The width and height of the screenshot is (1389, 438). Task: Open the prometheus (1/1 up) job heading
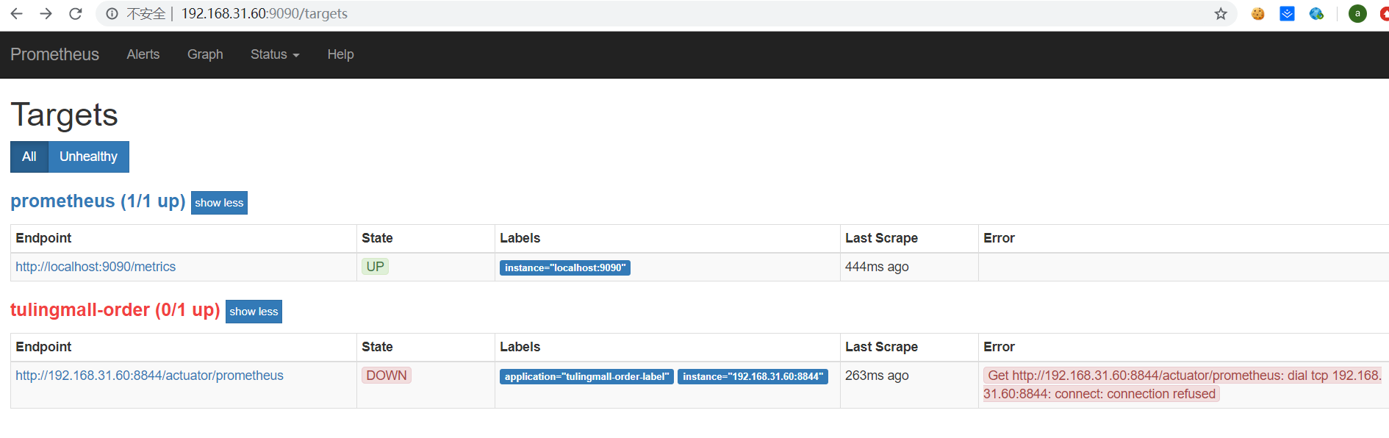(98, 201)
